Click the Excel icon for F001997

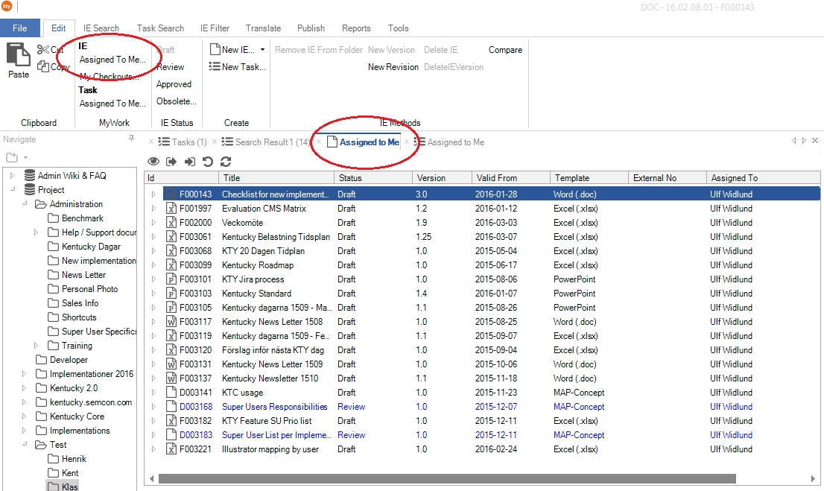coord(171,209)
